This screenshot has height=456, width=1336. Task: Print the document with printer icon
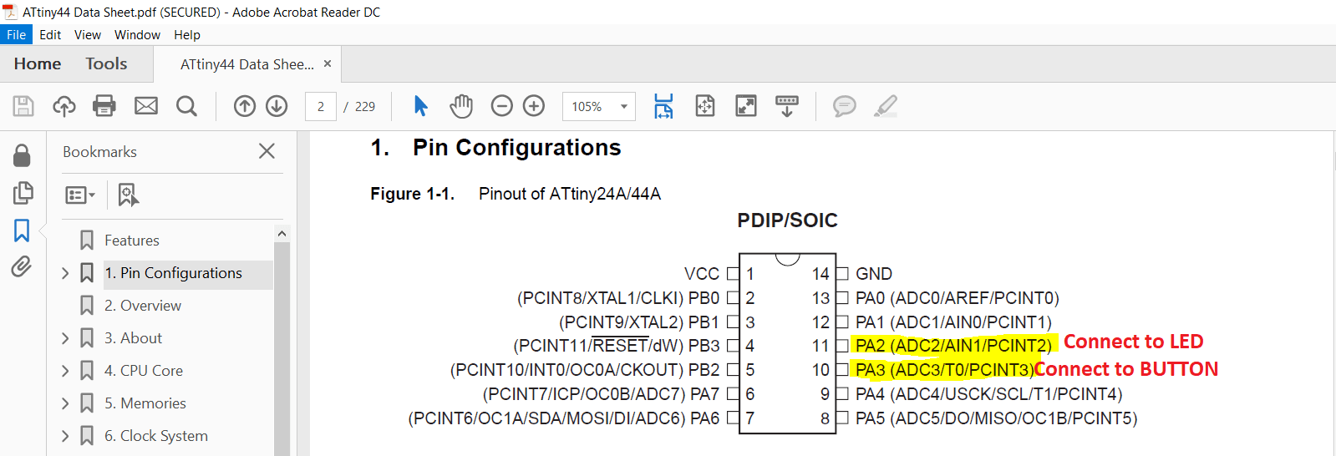pyautogui.click(x=104, y=106)
